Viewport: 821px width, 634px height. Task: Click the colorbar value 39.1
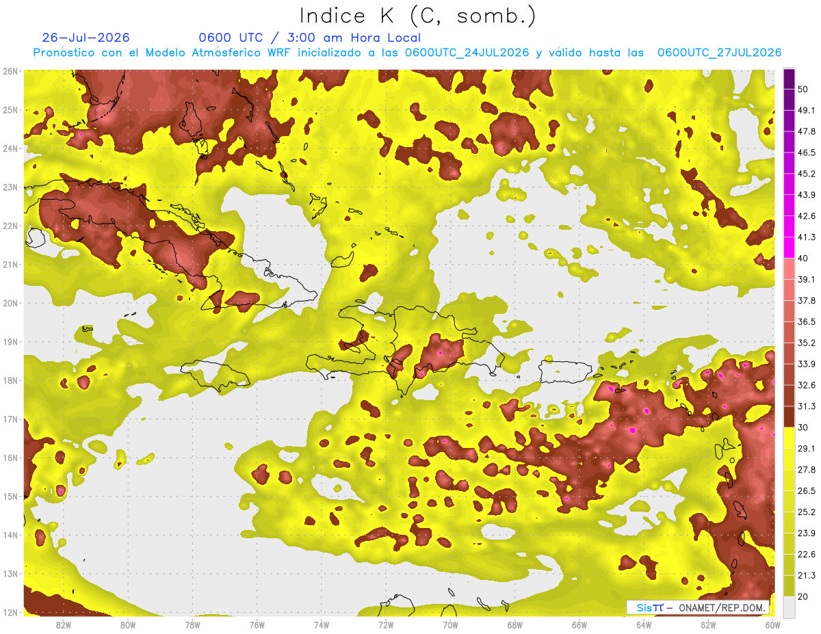pyautogui.click(x=807, y=279)
